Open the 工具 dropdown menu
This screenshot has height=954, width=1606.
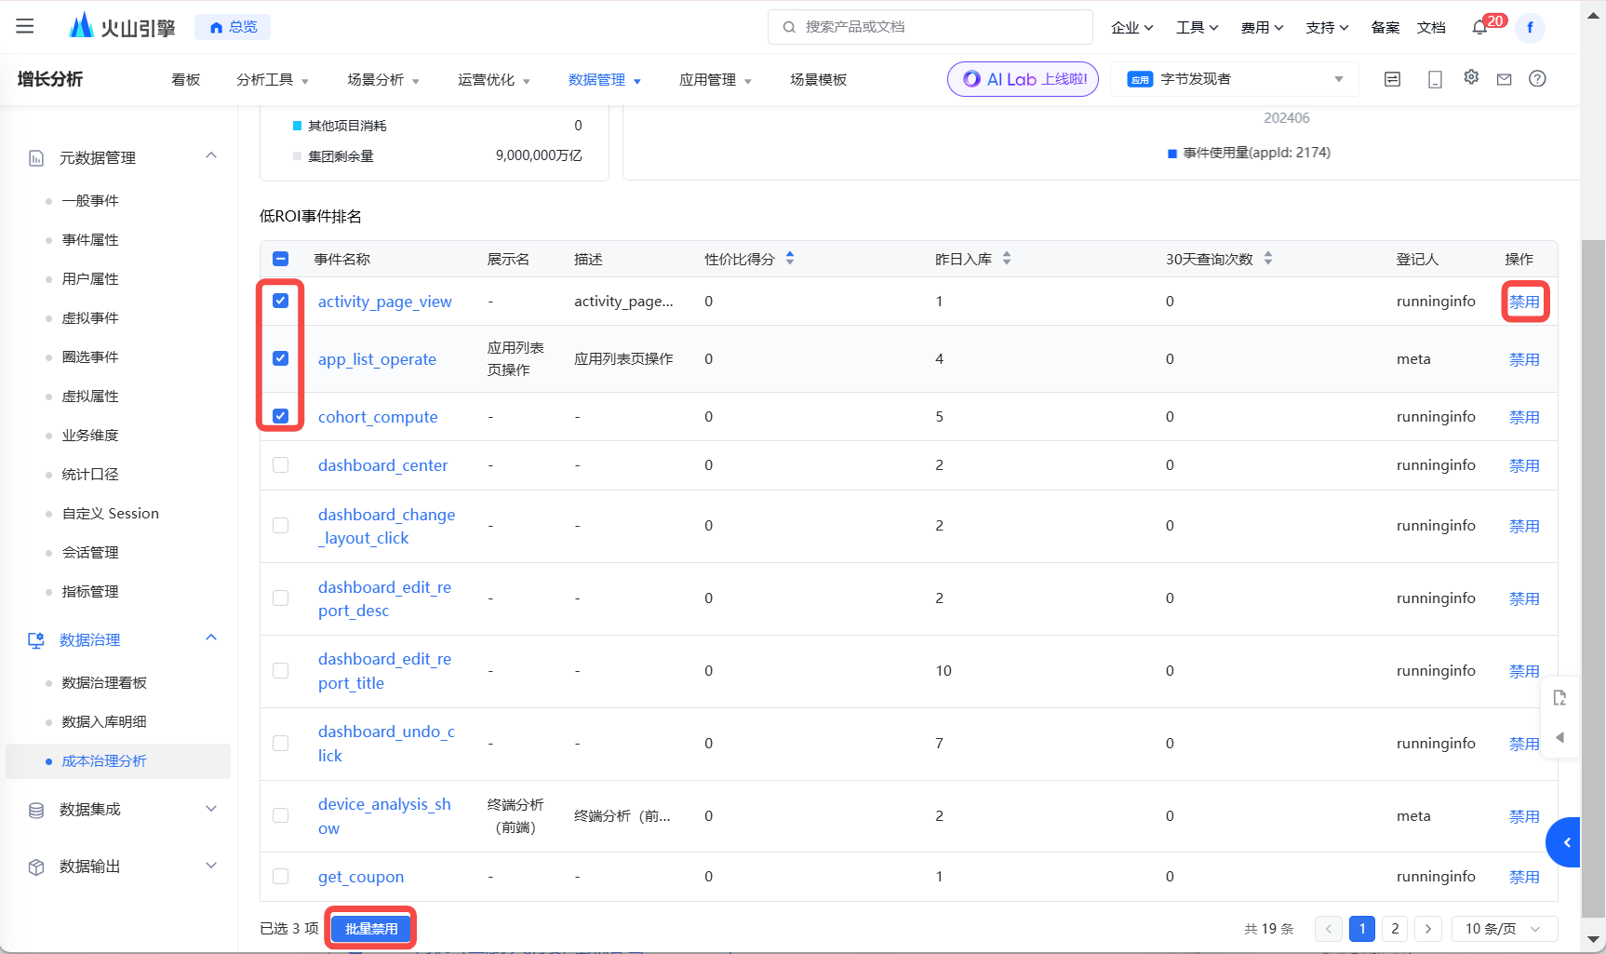click(x=1197, y=27)
